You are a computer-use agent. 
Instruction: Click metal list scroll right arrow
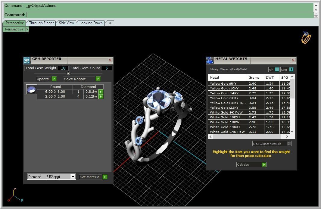tap(287, 136)
